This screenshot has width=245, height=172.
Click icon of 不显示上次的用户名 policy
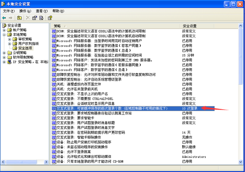coord(54,94)
